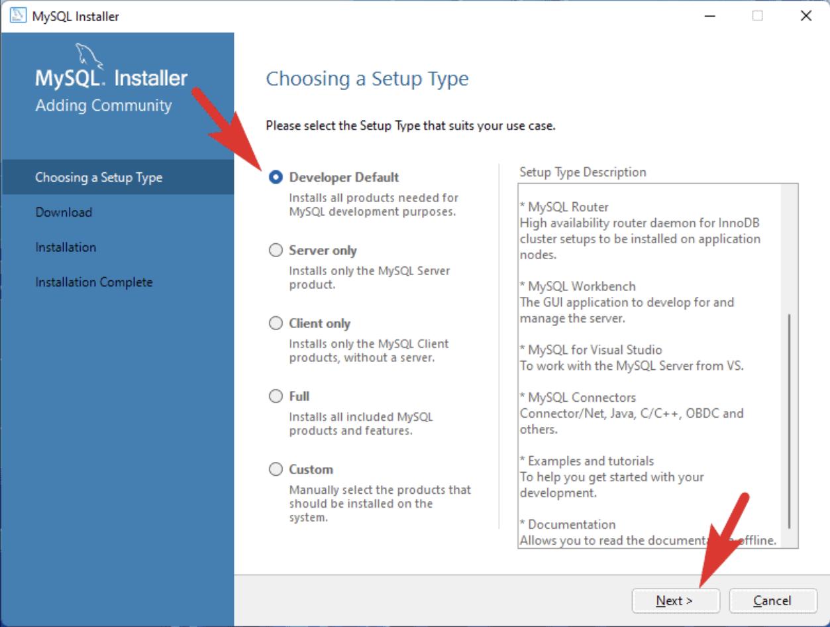Choose the Custom setup type
Screen dimensions: 830x627
point(276,469)
